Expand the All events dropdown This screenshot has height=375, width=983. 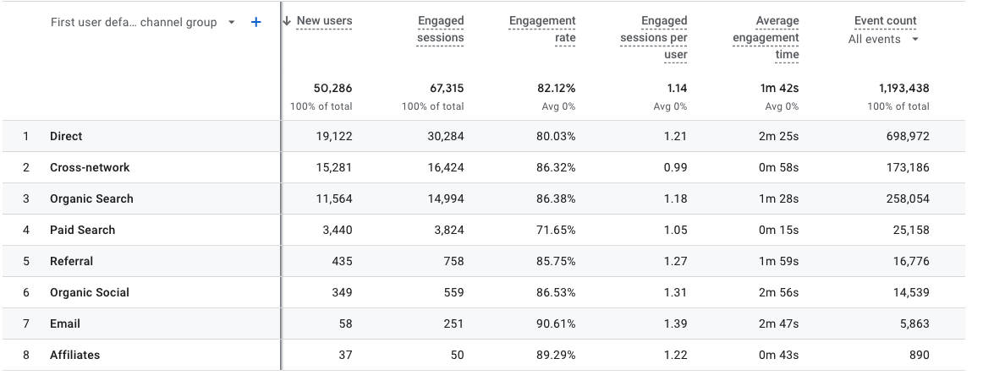pos(915,39)
